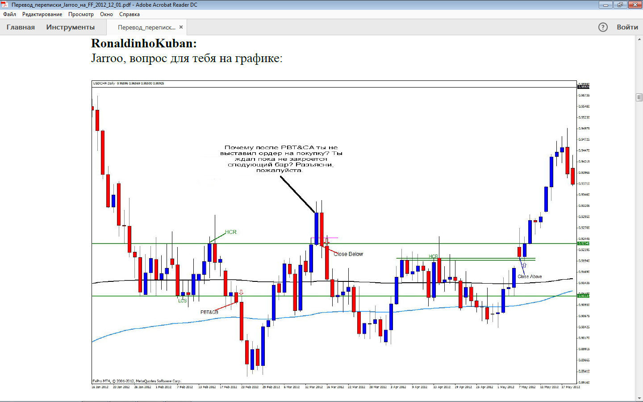The image size is (643, 402).
Task: Switch to the Инструменты tab
Action: point(71,27)
